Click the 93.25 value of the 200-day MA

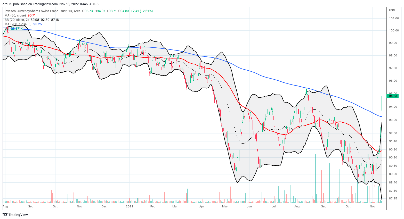point(37,24)
